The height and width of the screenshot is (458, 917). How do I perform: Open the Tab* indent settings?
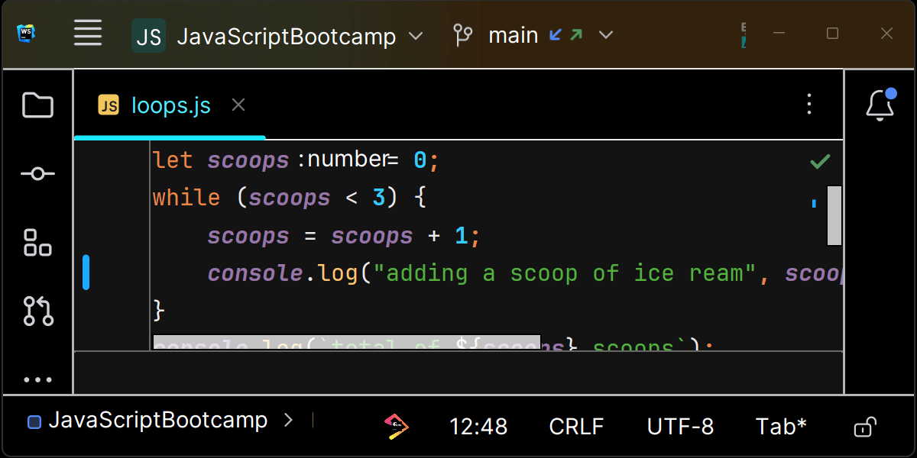(781, 426)
